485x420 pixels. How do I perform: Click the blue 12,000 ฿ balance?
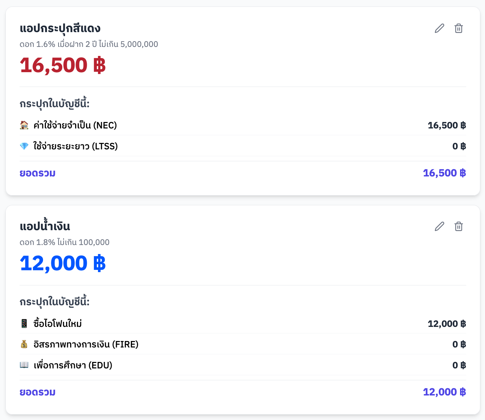click(63, 263)
